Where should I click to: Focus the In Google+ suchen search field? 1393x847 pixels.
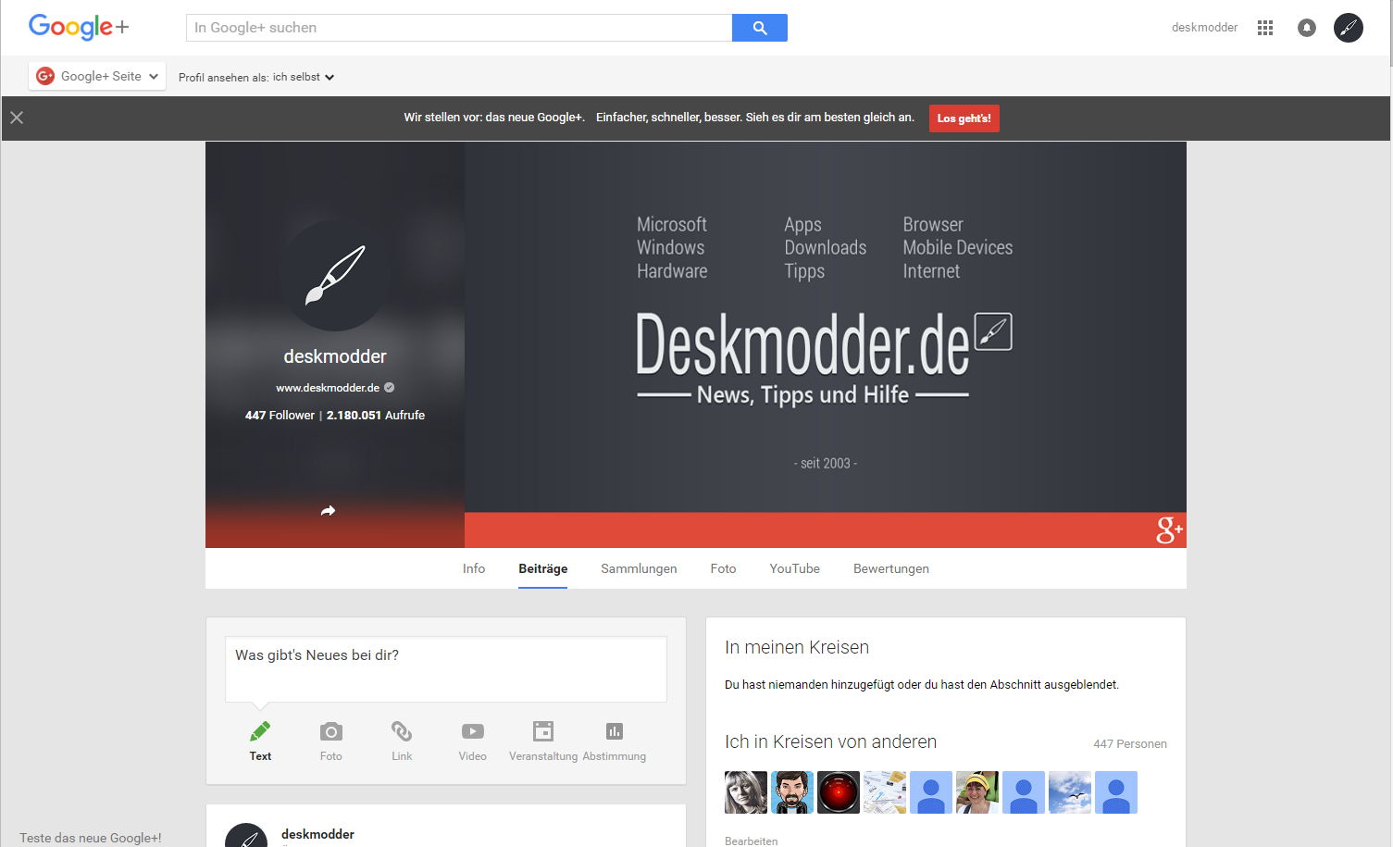[x=459, y=28]
